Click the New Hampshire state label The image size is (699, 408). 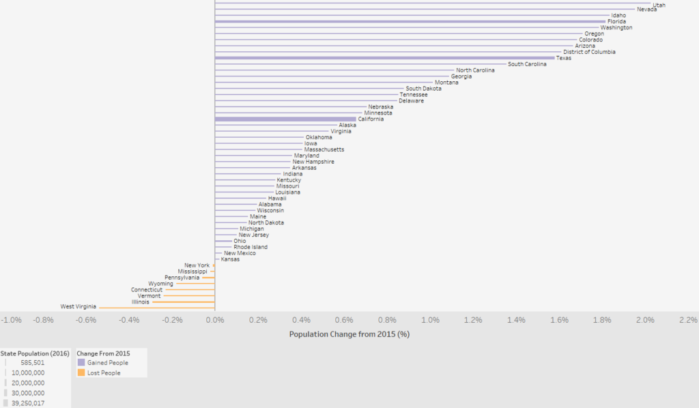point(313,162)
